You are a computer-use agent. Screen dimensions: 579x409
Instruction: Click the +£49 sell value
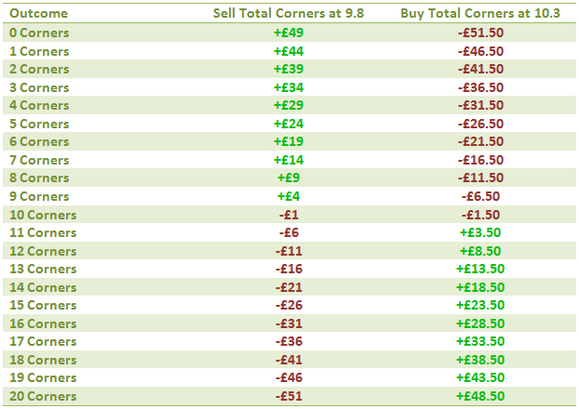click(x=289, y=33)
